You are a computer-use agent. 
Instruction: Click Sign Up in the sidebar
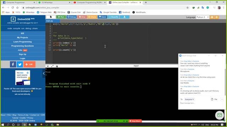tap(22, 54)
